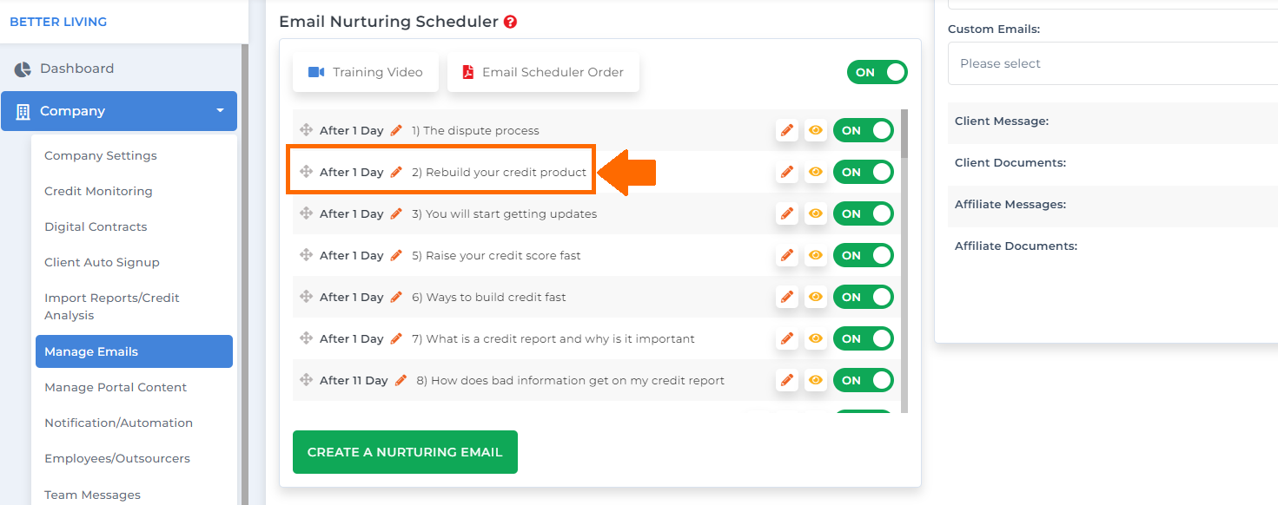1278x505 pixels.
Task: Toggle the master scheduler ON switch
Action: (x=877, y=72)
